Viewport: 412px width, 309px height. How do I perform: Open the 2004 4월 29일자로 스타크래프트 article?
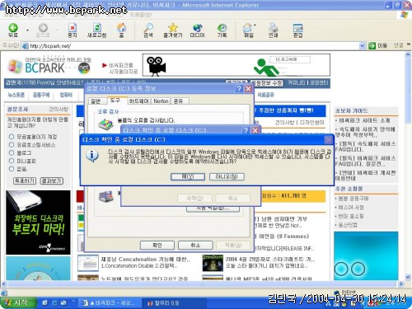click(270, 260)
